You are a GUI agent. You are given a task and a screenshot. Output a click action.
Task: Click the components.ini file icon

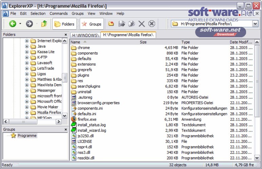(74, 108)
